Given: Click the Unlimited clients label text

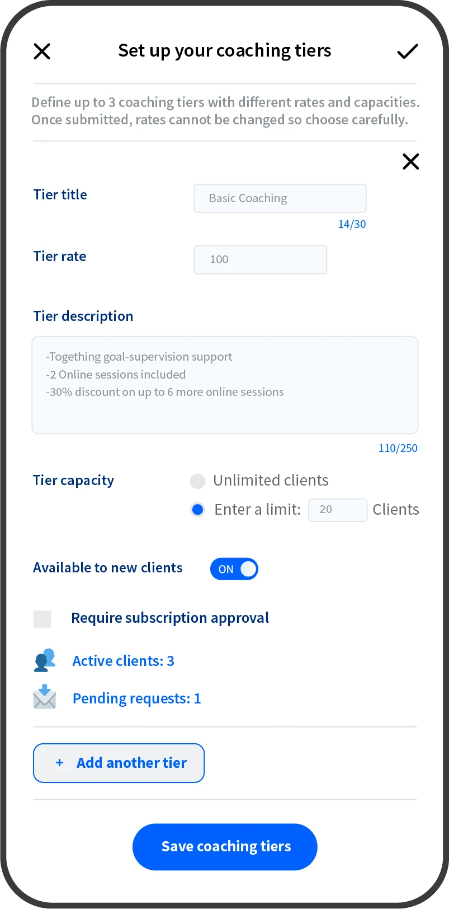Looking at the screenshot, I should (x=271, y=481).
